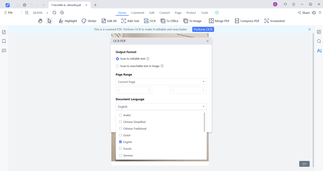Switch to the Tools tab
The image size is (323, 171).
[x=205, y=13]
